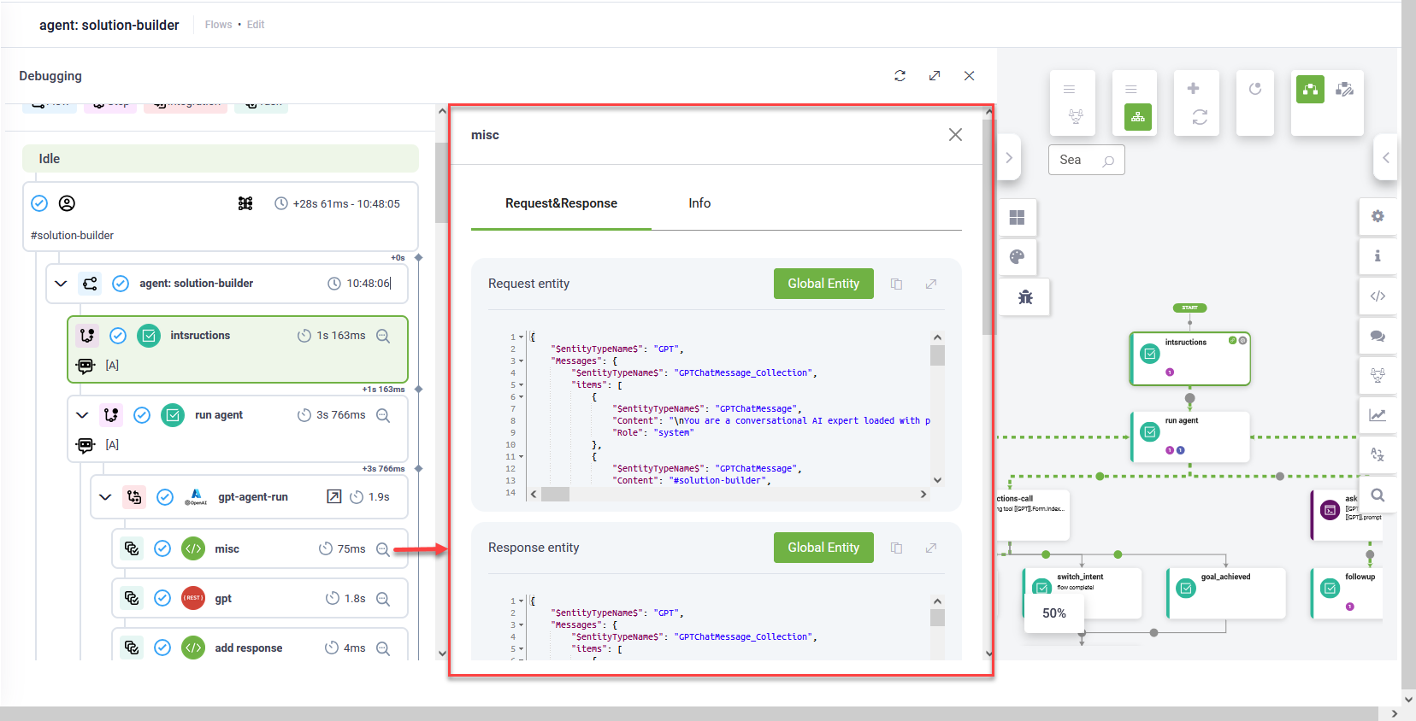Viewport: 1416px width, 721px height.
Task: Open the info panel in right sidebar
Action: pos(1378,256)
